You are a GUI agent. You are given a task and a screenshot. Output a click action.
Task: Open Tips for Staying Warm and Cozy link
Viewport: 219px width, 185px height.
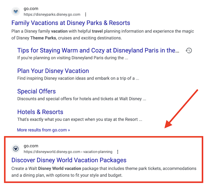coord(98,51)
